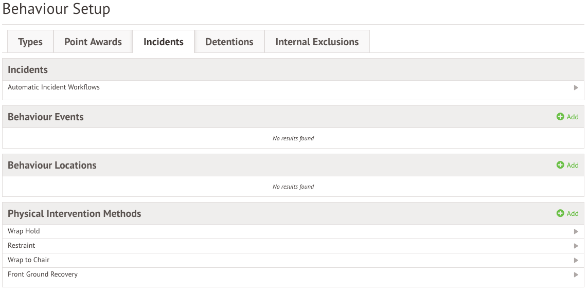Open the Wrap Hold method

24,231
